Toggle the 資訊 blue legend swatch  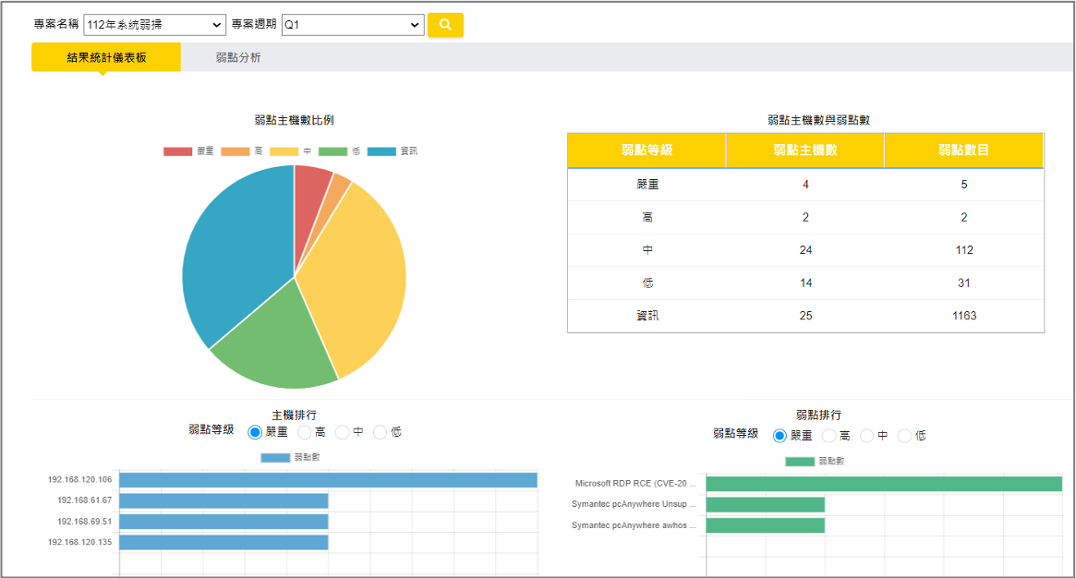(381, 151)
